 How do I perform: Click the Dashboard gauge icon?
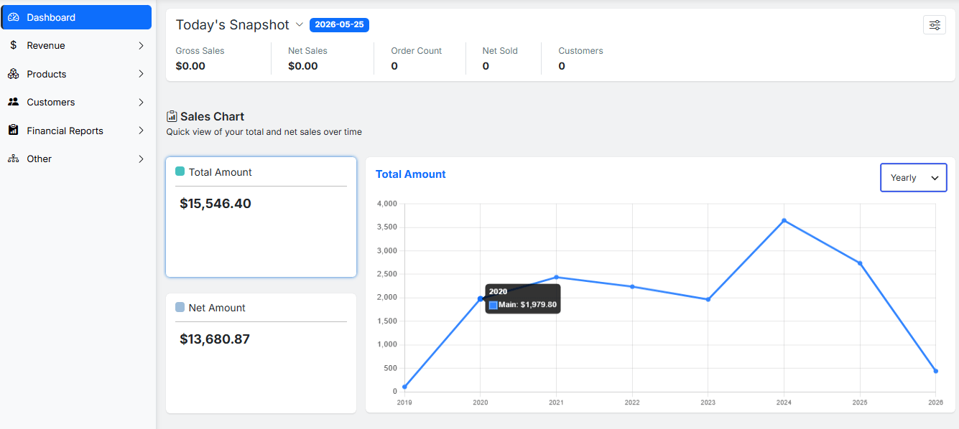pos(14,17)
